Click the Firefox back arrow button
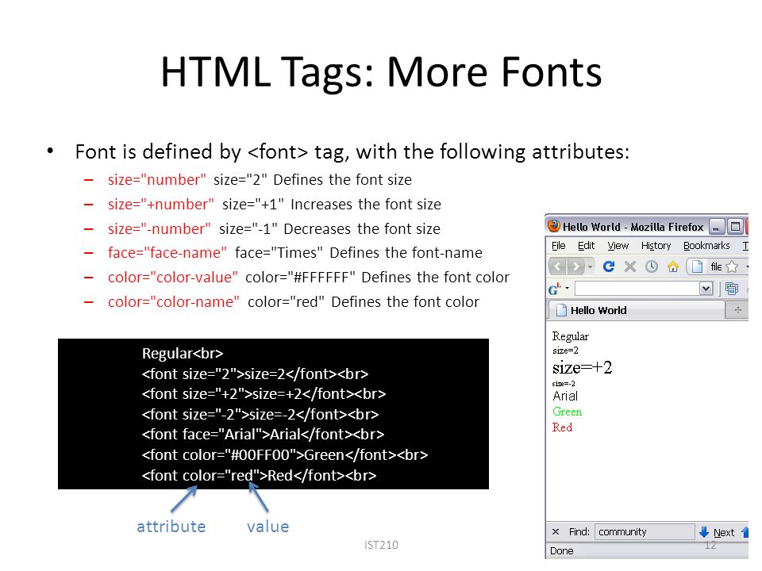762x571 pixels. (557, 266)
